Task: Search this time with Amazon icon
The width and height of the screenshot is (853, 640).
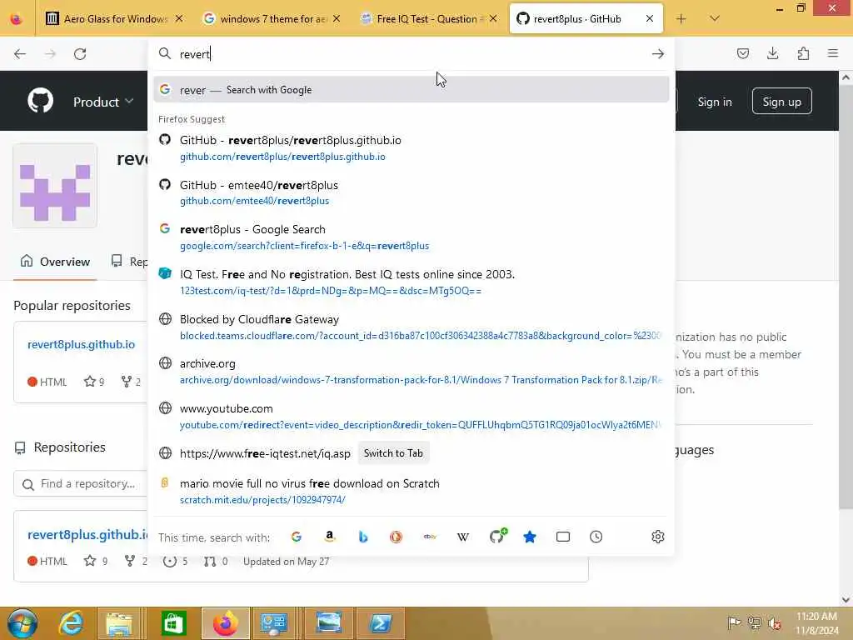Action: (x=330, y=537)
